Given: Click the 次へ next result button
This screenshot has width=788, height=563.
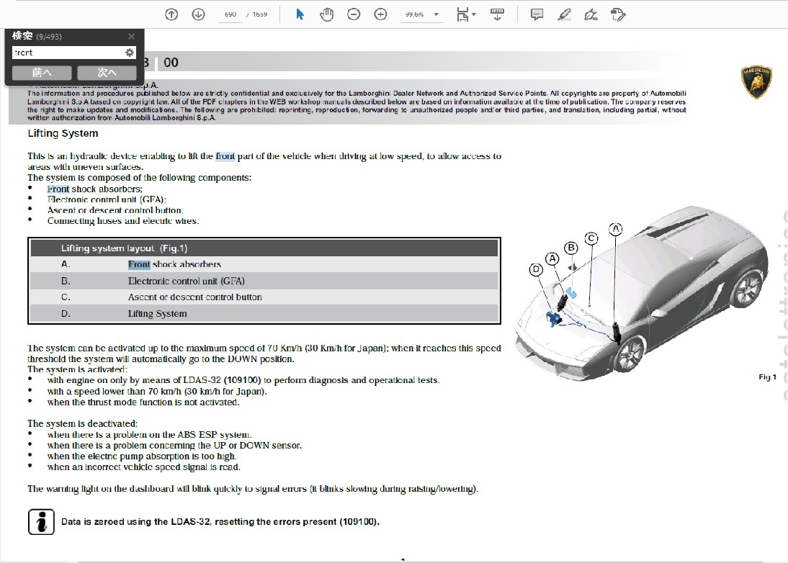Looking at the screenshot, I should point(107,73).
